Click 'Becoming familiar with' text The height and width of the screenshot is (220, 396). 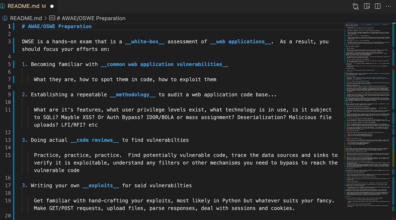pos(64,64)
